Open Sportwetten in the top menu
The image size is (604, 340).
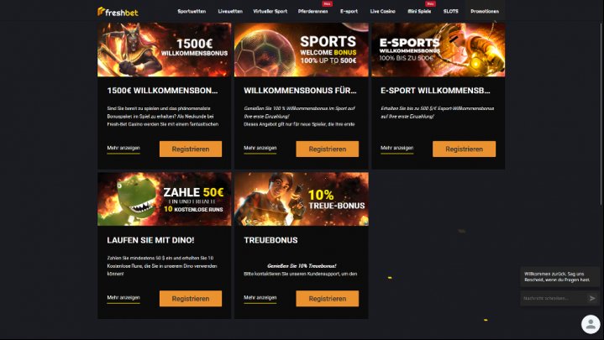click(x=192, y=11)
